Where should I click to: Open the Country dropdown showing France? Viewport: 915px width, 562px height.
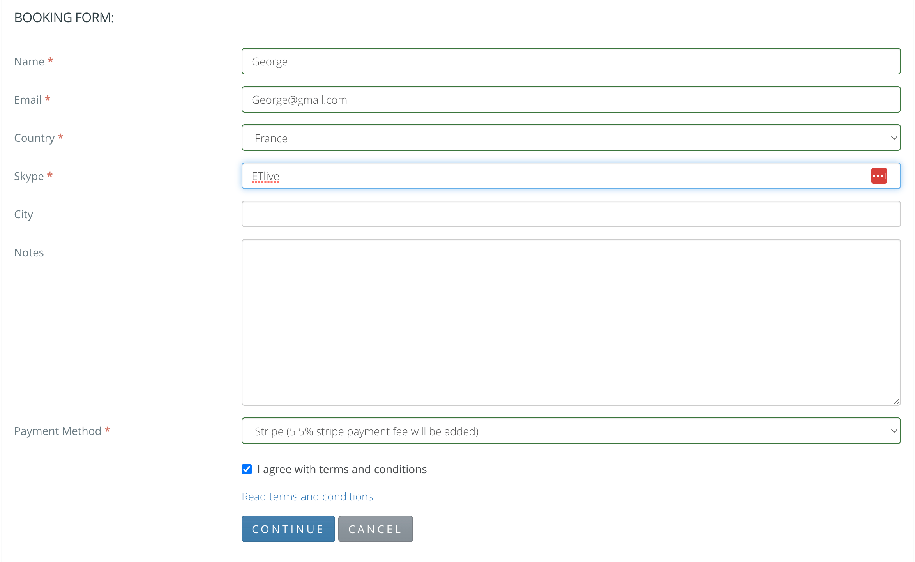click(571, 138)
